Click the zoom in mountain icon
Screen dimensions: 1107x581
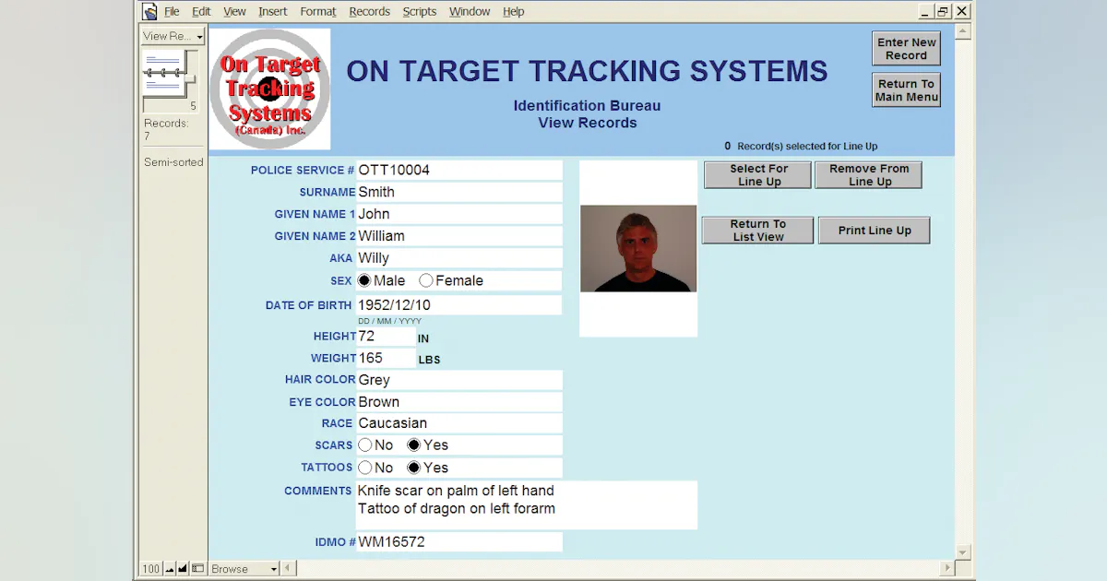coord(183,569)
